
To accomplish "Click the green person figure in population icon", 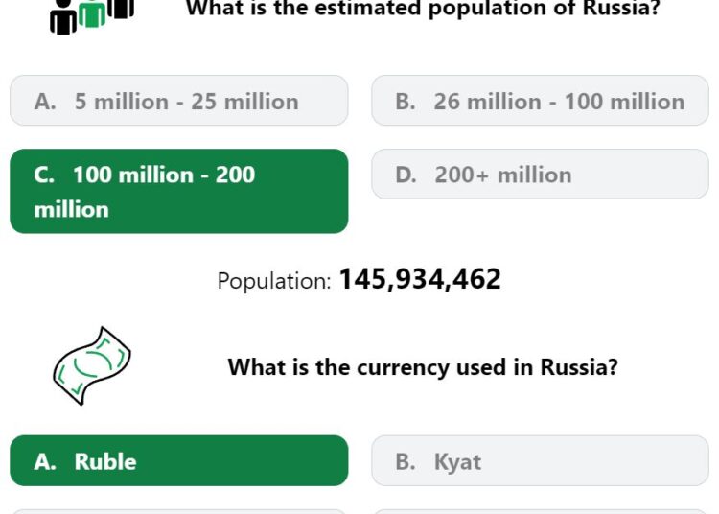I will tap(92, 12).
